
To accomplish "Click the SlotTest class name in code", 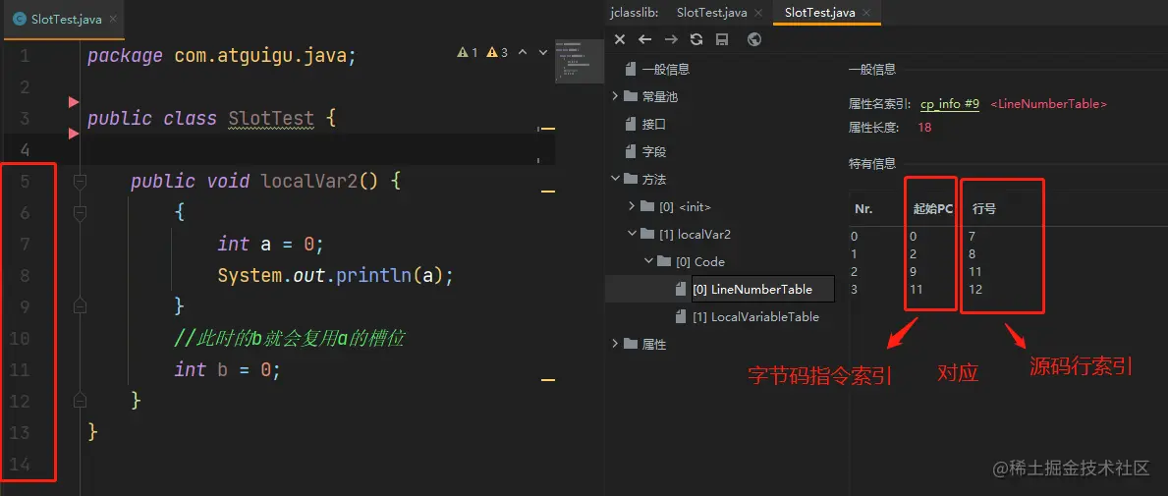I will coord(270,119).
